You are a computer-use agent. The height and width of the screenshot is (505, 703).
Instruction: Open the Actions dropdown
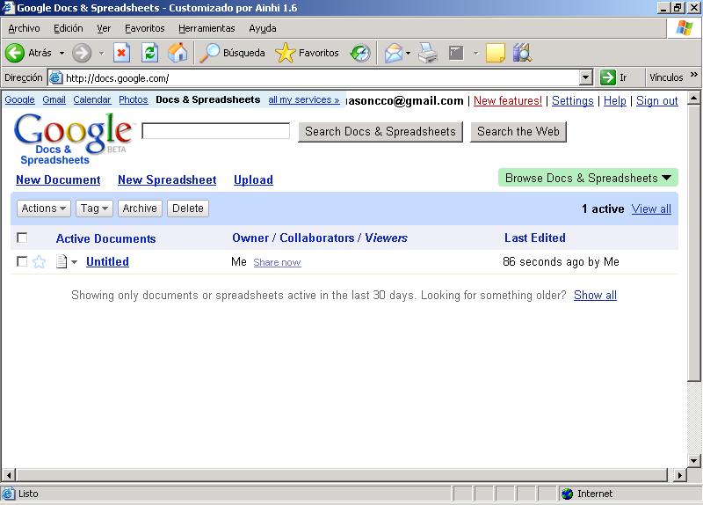pos(43,209)
